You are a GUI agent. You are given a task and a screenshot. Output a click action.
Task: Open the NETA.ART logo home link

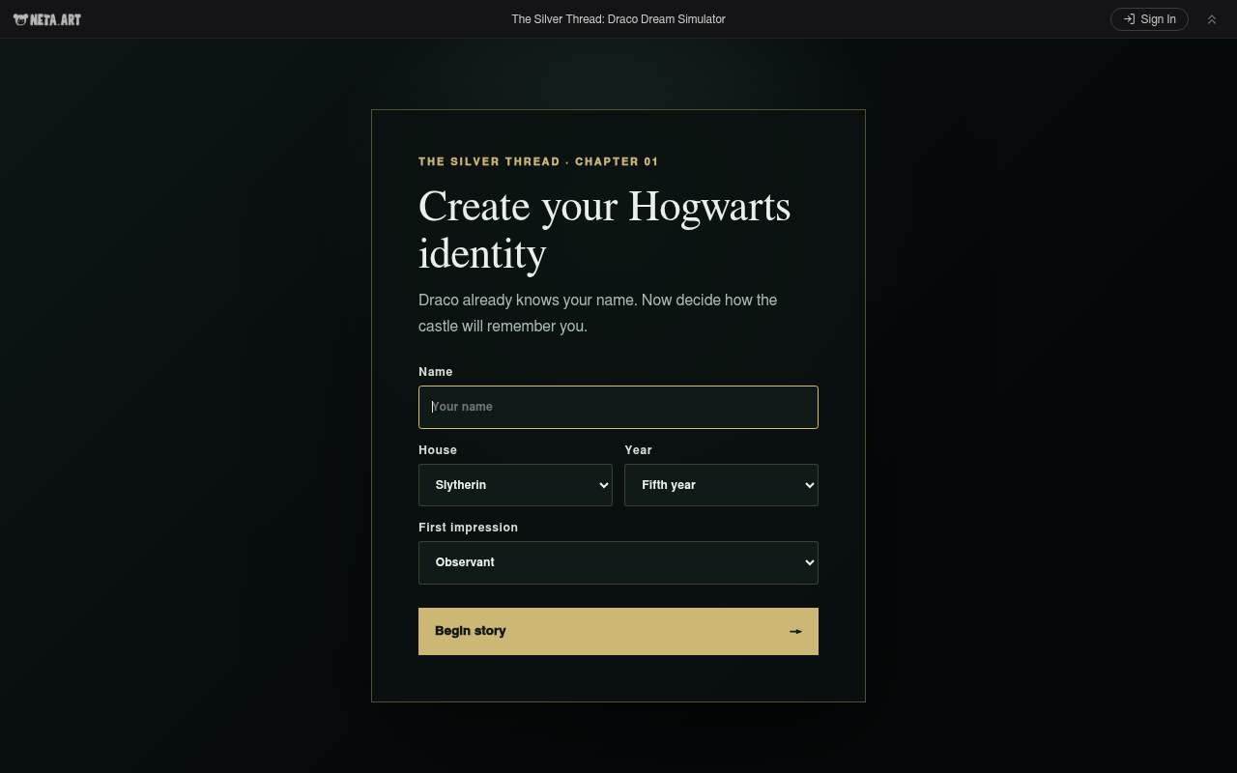pyautogui.click(x=47, y=19)
